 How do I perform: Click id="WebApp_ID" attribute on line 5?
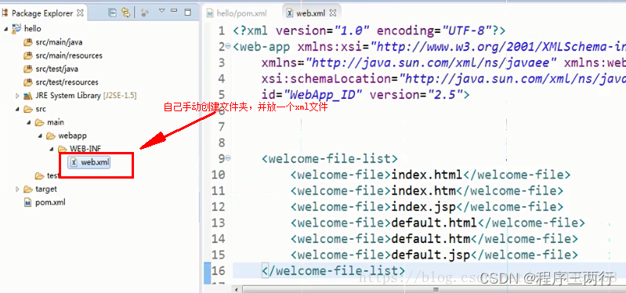312,95
